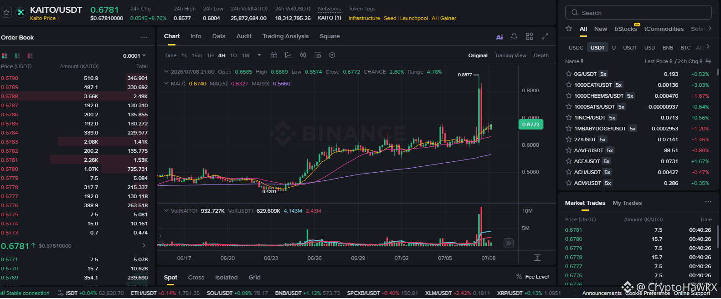This screenshot has height=299, width=721.
Task: Click chart price scale auto-fit icon
Action: (x=537, y=258)
